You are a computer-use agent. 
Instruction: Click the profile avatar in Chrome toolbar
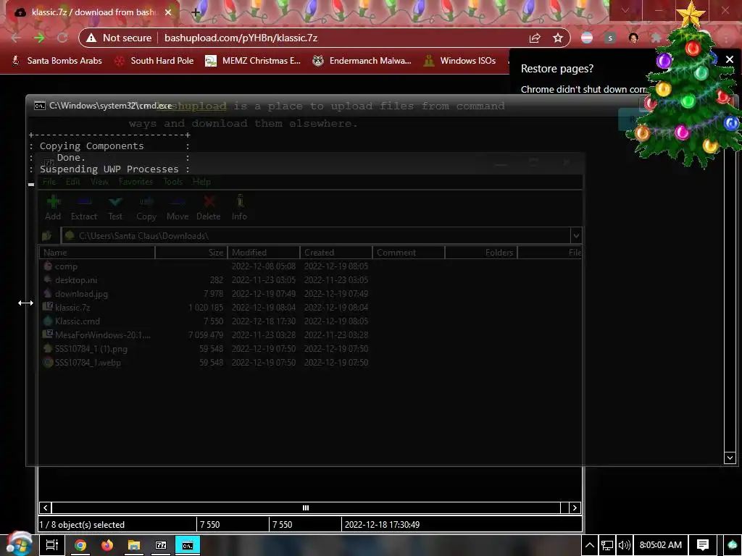(633, 38)
